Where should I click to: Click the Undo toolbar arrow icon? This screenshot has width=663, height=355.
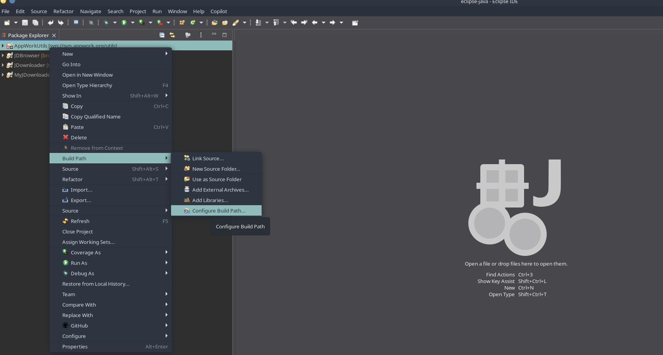point(50,22)
